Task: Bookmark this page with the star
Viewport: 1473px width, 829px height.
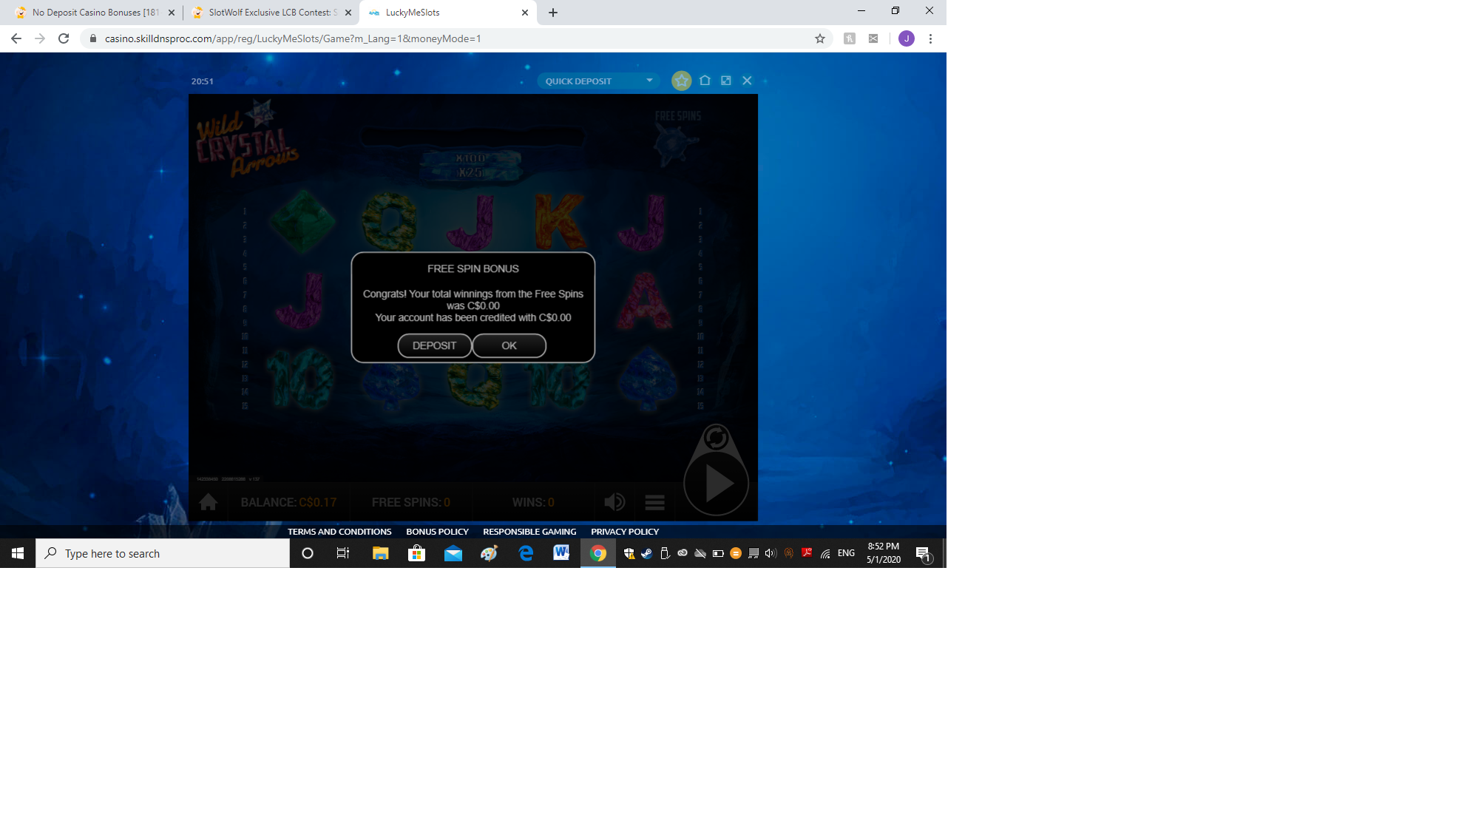Action: click(820, 38)
